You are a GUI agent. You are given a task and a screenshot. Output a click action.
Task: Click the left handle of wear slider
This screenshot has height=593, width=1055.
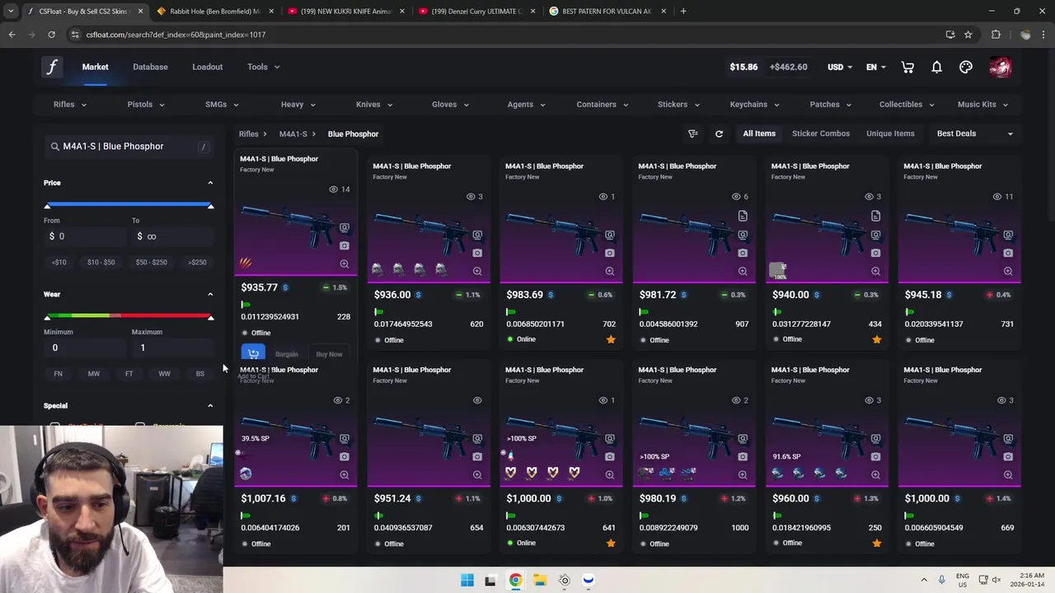pyautogui.click(x=47, y=317)
